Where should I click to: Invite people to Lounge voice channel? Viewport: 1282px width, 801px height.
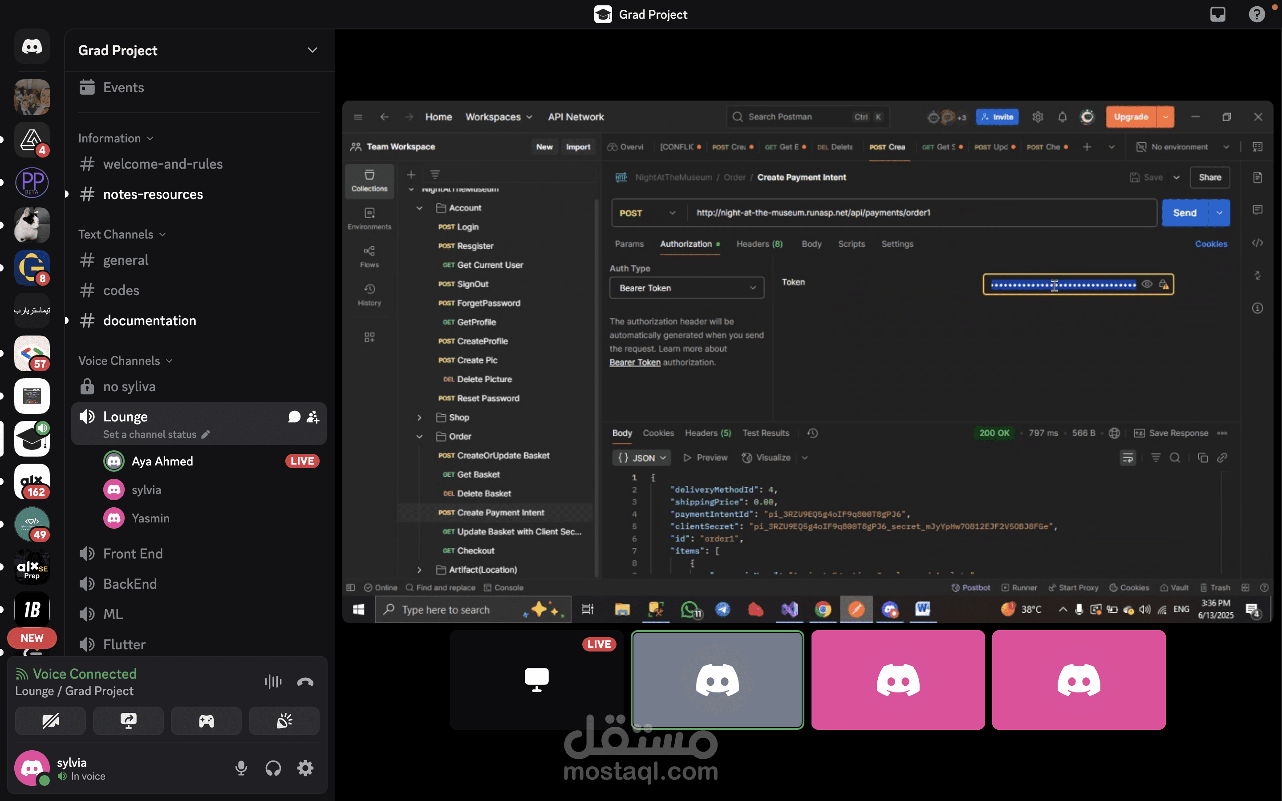click(x=313, y=417)
